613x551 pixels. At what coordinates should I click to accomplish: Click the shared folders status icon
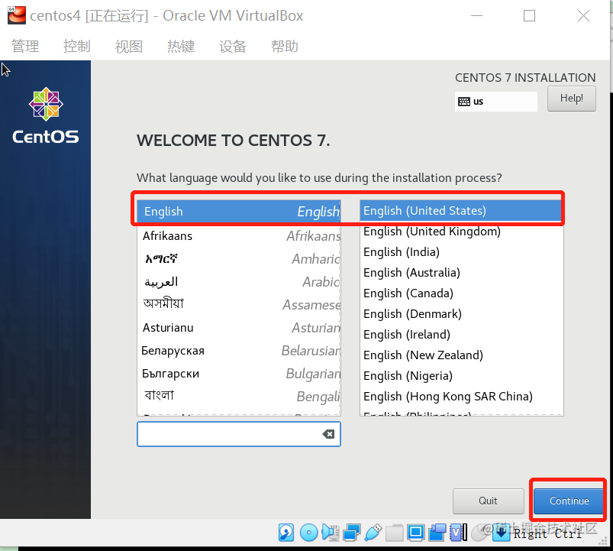(395, 533)
